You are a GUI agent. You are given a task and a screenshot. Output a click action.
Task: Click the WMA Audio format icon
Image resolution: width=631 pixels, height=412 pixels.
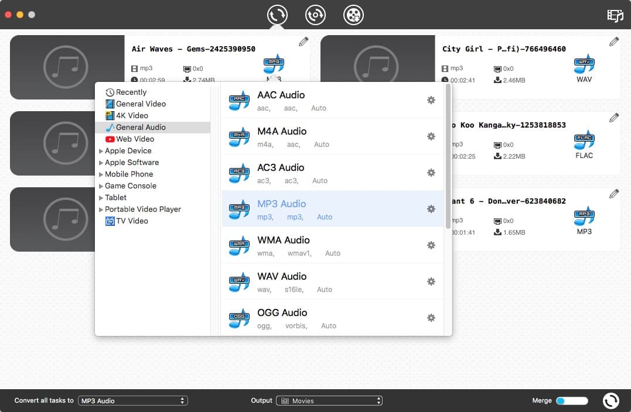(x=238, y=245)
